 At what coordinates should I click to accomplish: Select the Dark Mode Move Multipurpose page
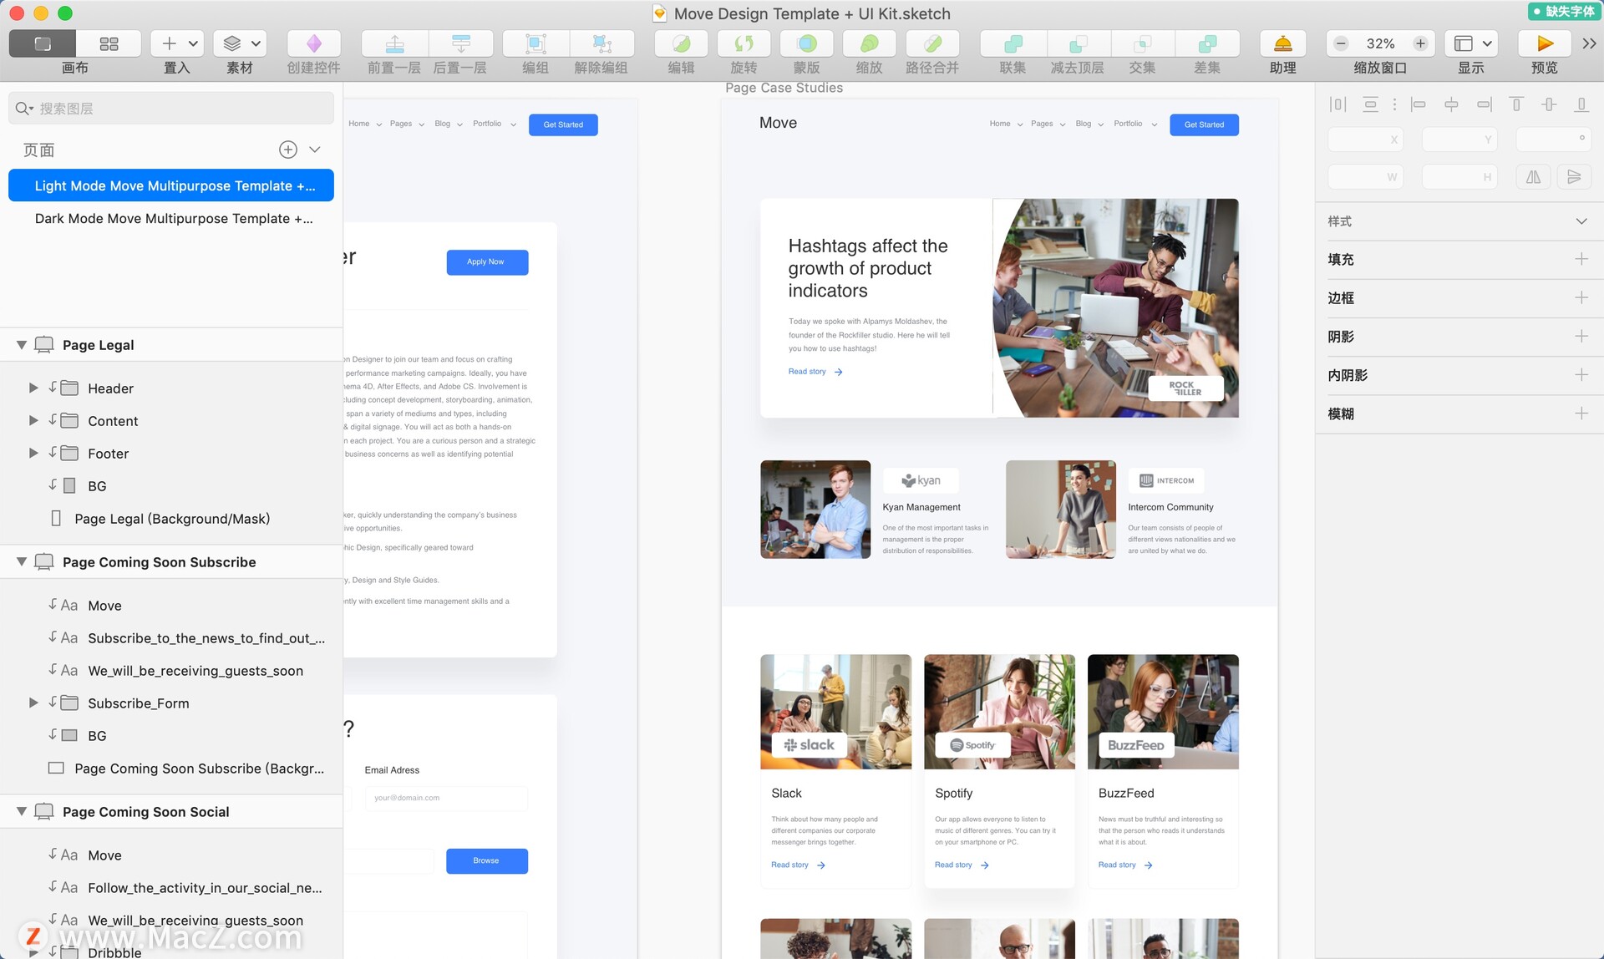[174, 218]
